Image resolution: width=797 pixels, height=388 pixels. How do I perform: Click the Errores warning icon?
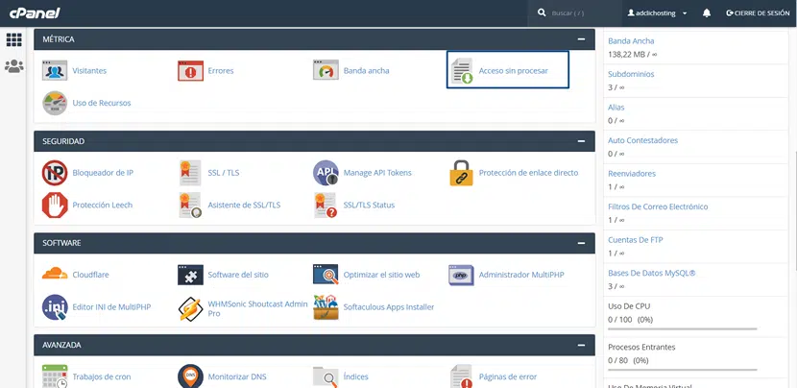click(x=190, y=71)
